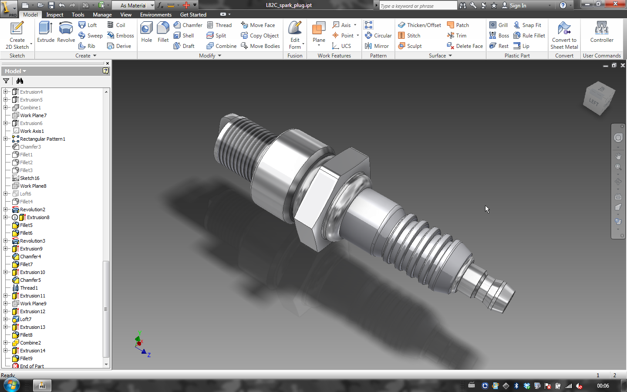Expand Rectangular Pattern1 tree node
This screenshot has height=392, width=627.
pyautogui.click(x=6, y=139)
